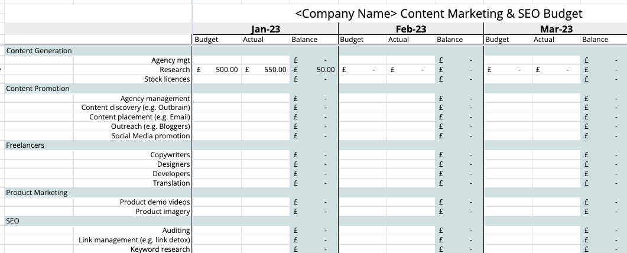Select Research Jan-23 balance cell showing -50.00

coord(314,70)
